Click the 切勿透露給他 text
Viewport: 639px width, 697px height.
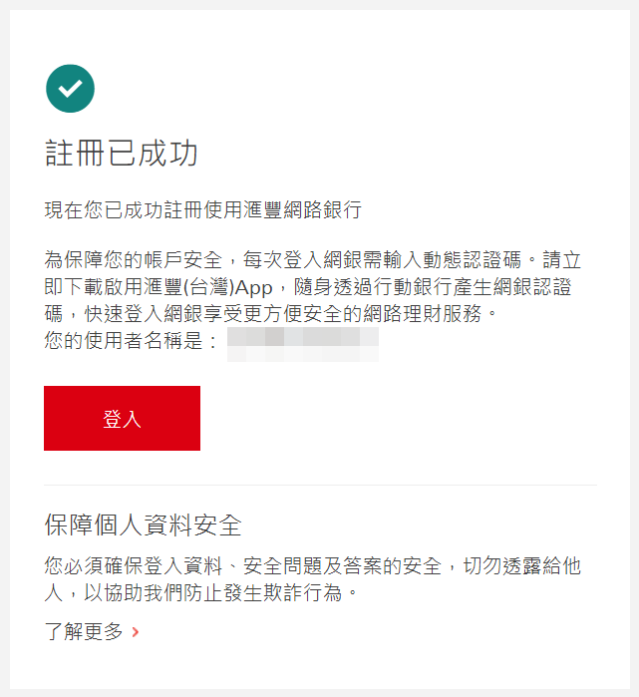pos(522,566)
